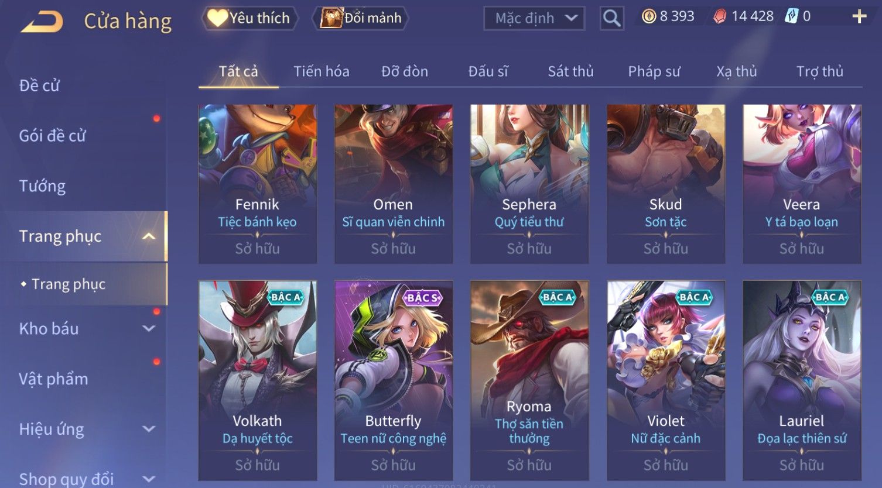
Task: Expand the Kho báu sidebar section
Action: (x=149, y=329)
